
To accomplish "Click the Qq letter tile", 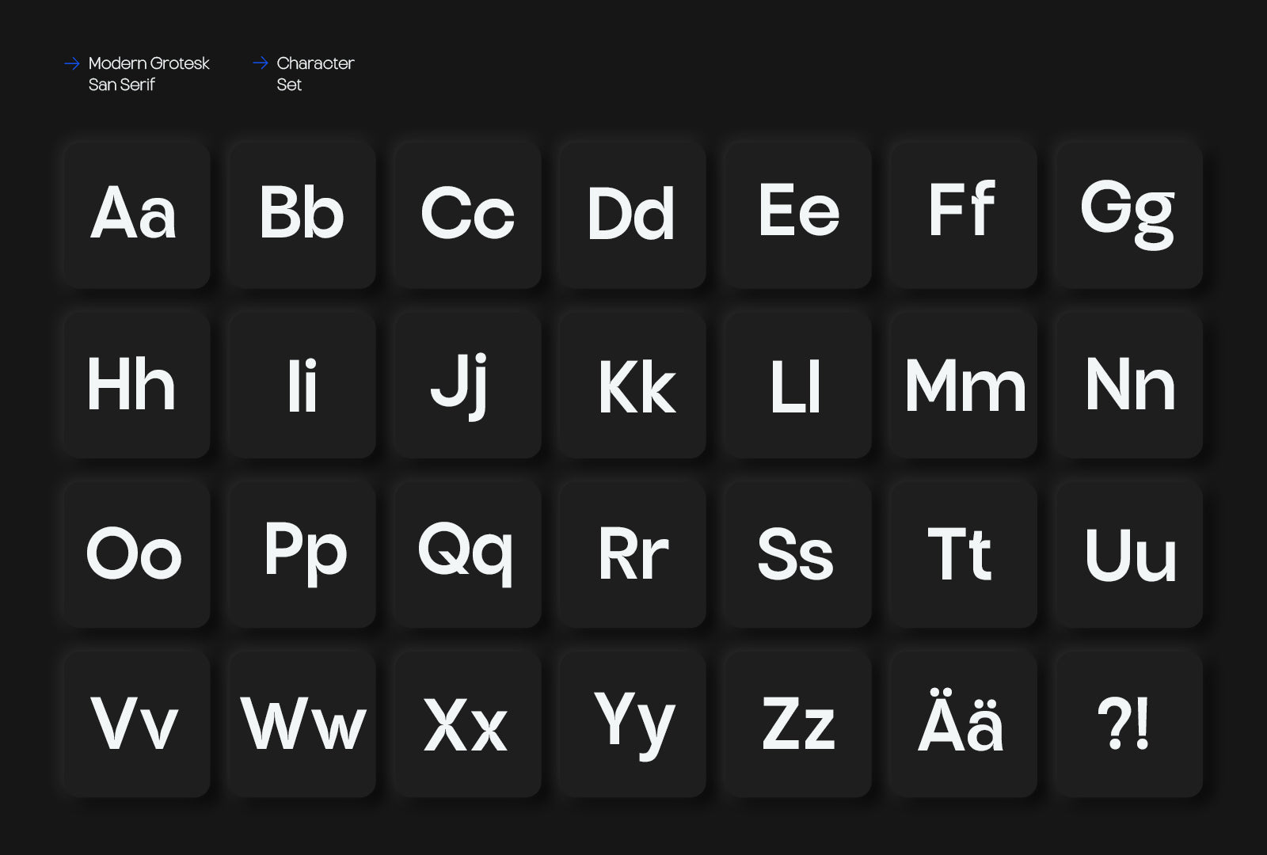I will [x=467, y=554].
